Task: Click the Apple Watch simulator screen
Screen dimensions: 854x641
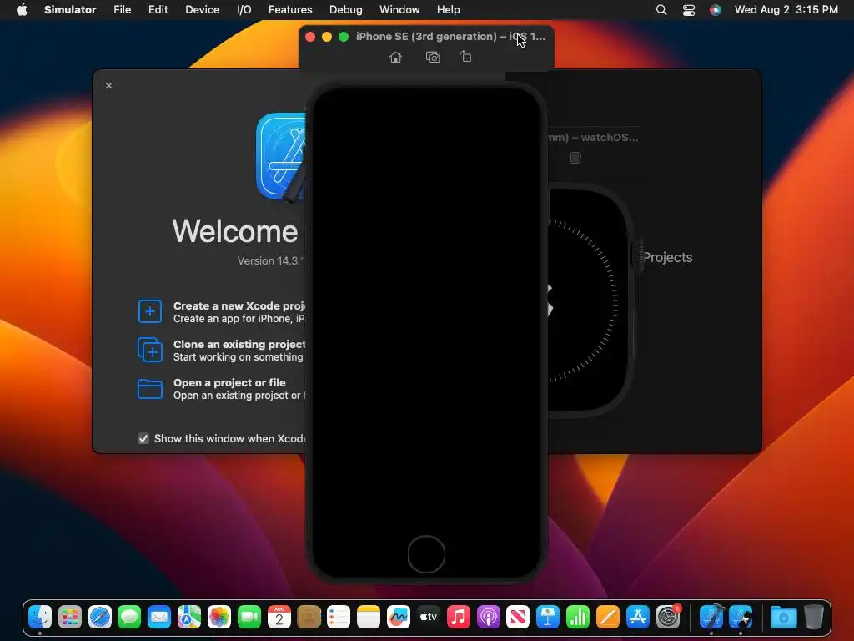Action: click(587, 300)
